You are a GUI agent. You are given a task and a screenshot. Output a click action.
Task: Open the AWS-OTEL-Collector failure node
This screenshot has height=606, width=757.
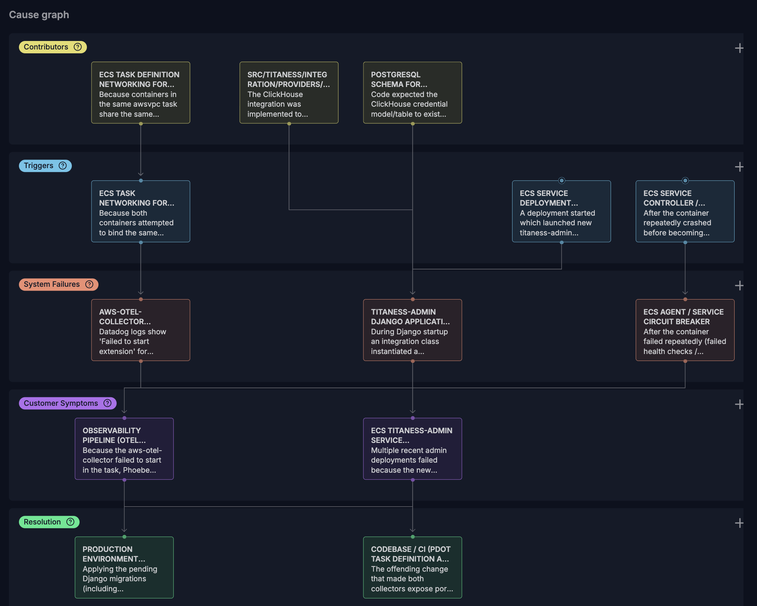pyautogui.click(x=141, y=330)
